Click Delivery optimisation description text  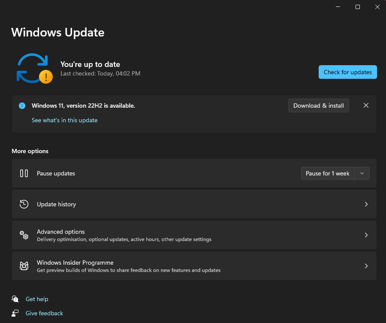pos(124,239)
